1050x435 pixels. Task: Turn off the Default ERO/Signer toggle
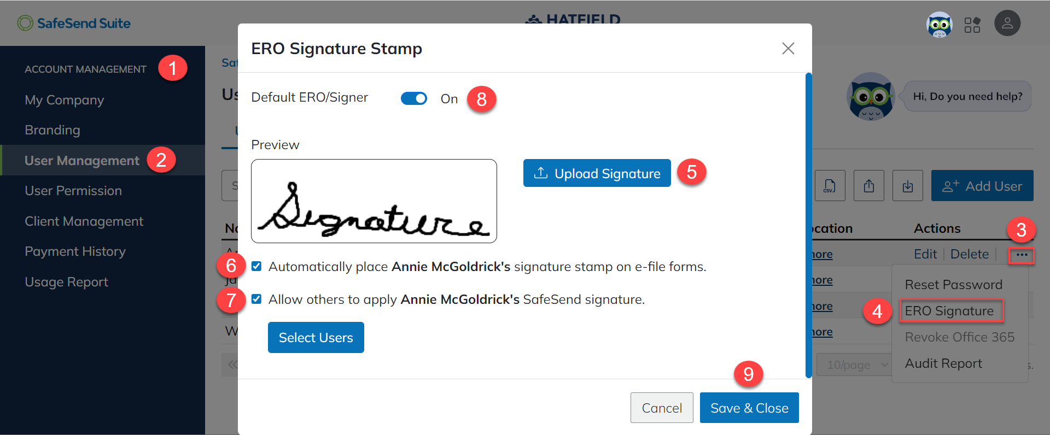(414, 98)
